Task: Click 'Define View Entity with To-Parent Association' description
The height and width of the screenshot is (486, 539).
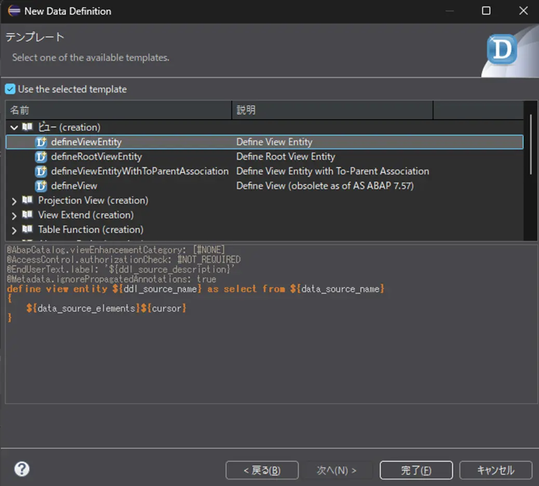Action: point(333,171)
